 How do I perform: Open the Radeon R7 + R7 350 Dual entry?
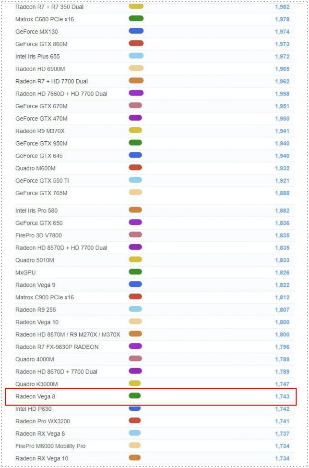tap(49, 7)
